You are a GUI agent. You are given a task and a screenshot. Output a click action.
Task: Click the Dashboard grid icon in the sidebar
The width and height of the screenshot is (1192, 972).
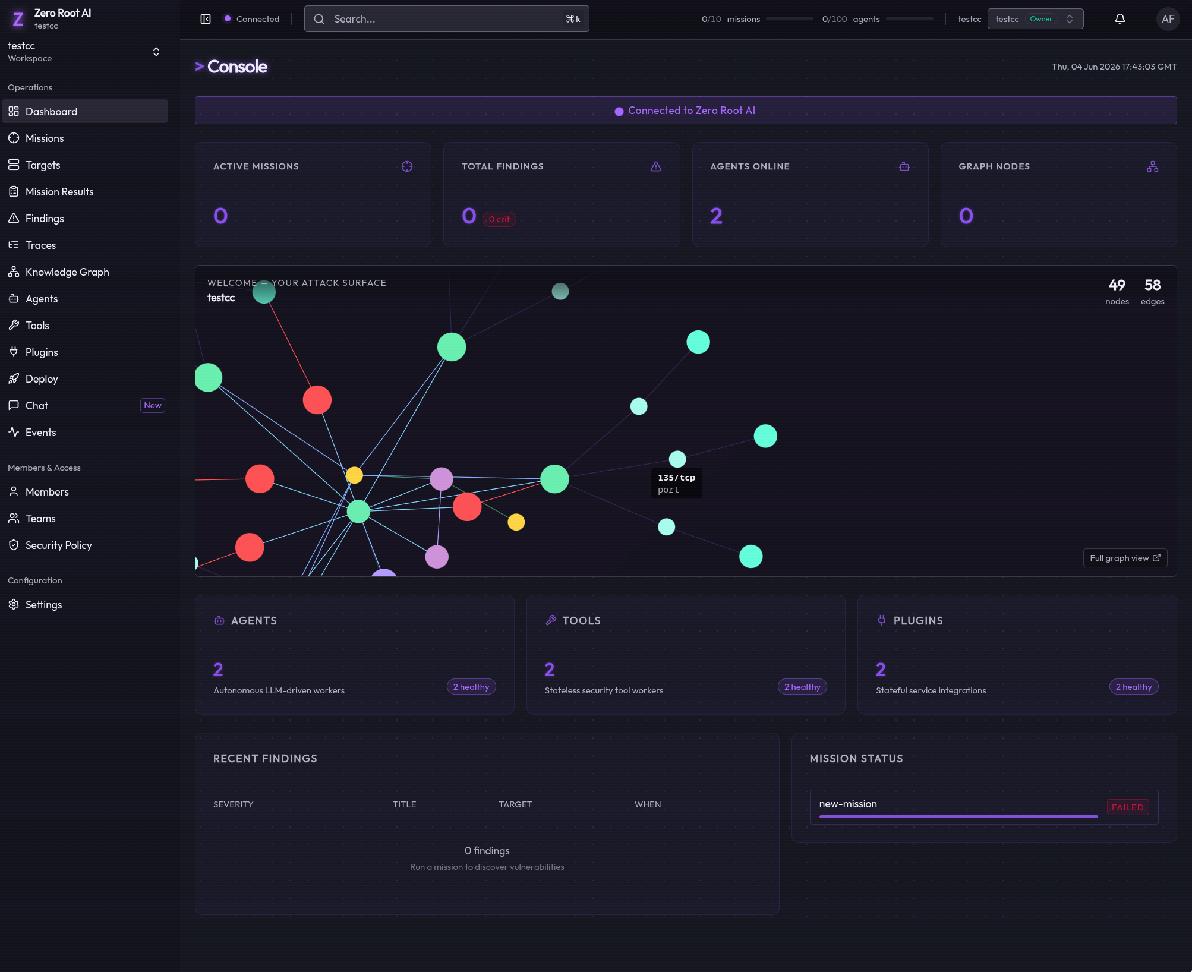pyautogui.click(x=14, y=111)
